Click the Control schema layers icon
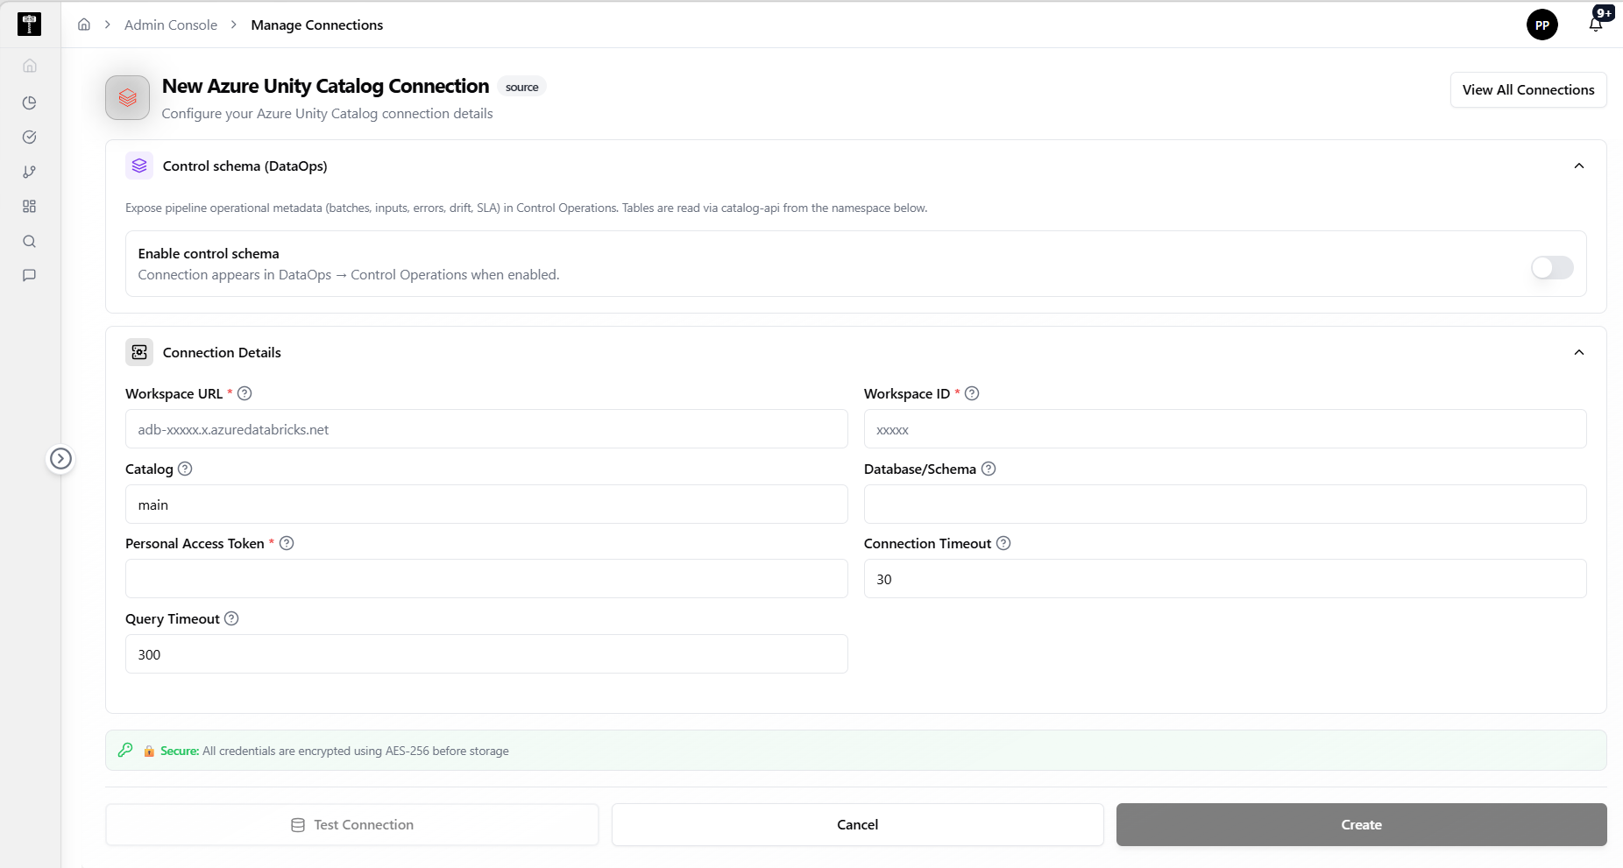 coord(139,166)
